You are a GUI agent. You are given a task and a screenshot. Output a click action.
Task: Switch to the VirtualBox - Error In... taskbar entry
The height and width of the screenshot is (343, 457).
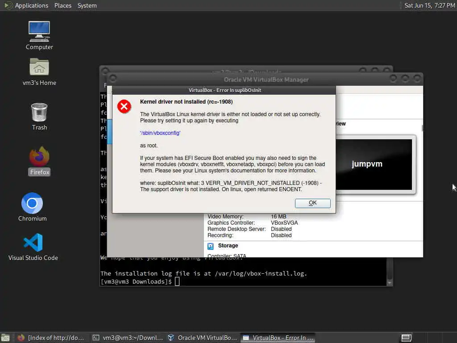278,338
